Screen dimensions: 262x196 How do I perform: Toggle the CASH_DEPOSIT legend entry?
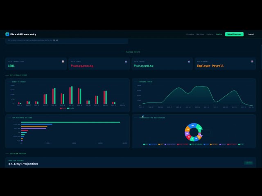click(x=170, y=144)
